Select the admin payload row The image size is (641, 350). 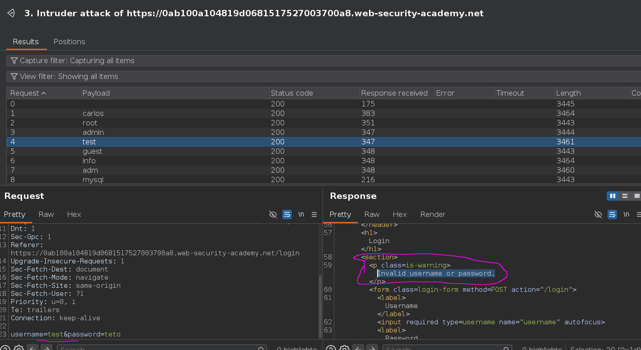click(x=323, y=132)
